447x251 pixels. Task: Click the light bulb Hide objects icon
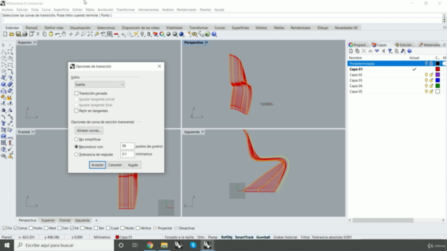142,34
